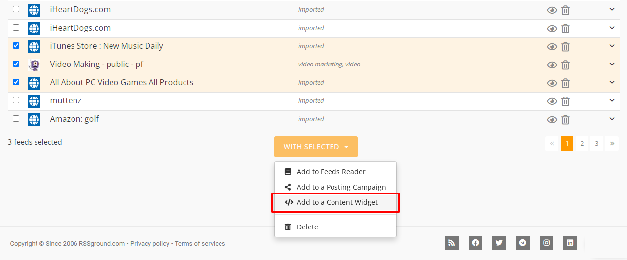This screenshot has height=260, width=627.
Task: Select page 1 in pagination
Action: click(x=567, y=144)
